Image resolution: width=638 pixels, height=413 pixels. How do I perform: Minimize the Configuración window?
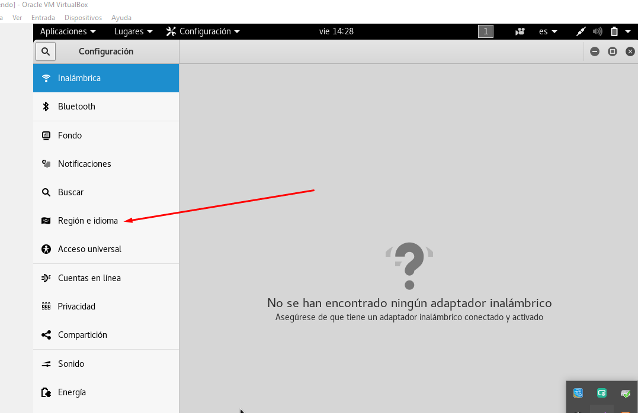[x=595, y=51]
